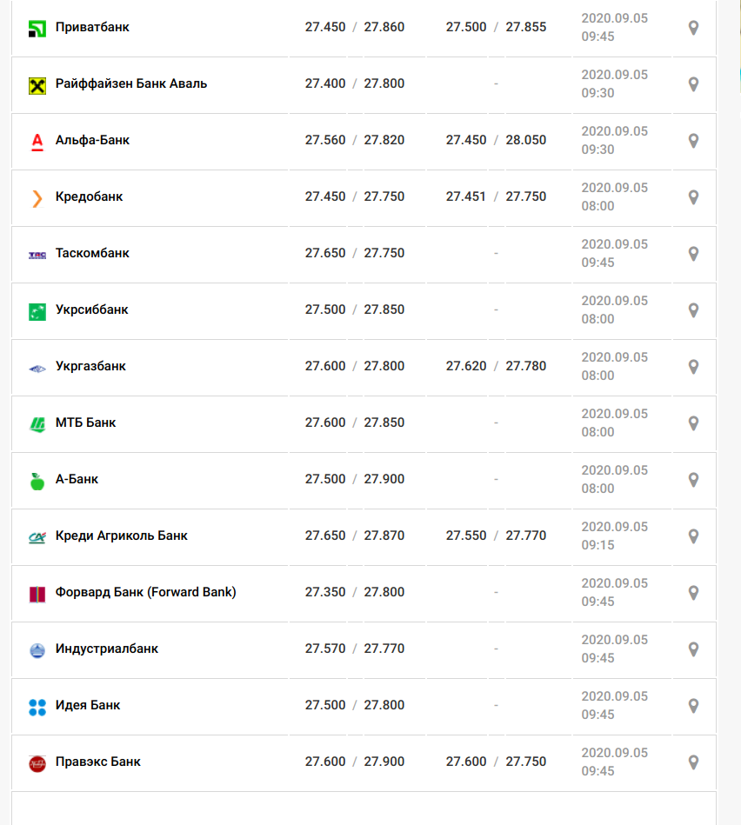Open А-Банк map pin icon
Screen dimensions: 741x825
point(694,480)
